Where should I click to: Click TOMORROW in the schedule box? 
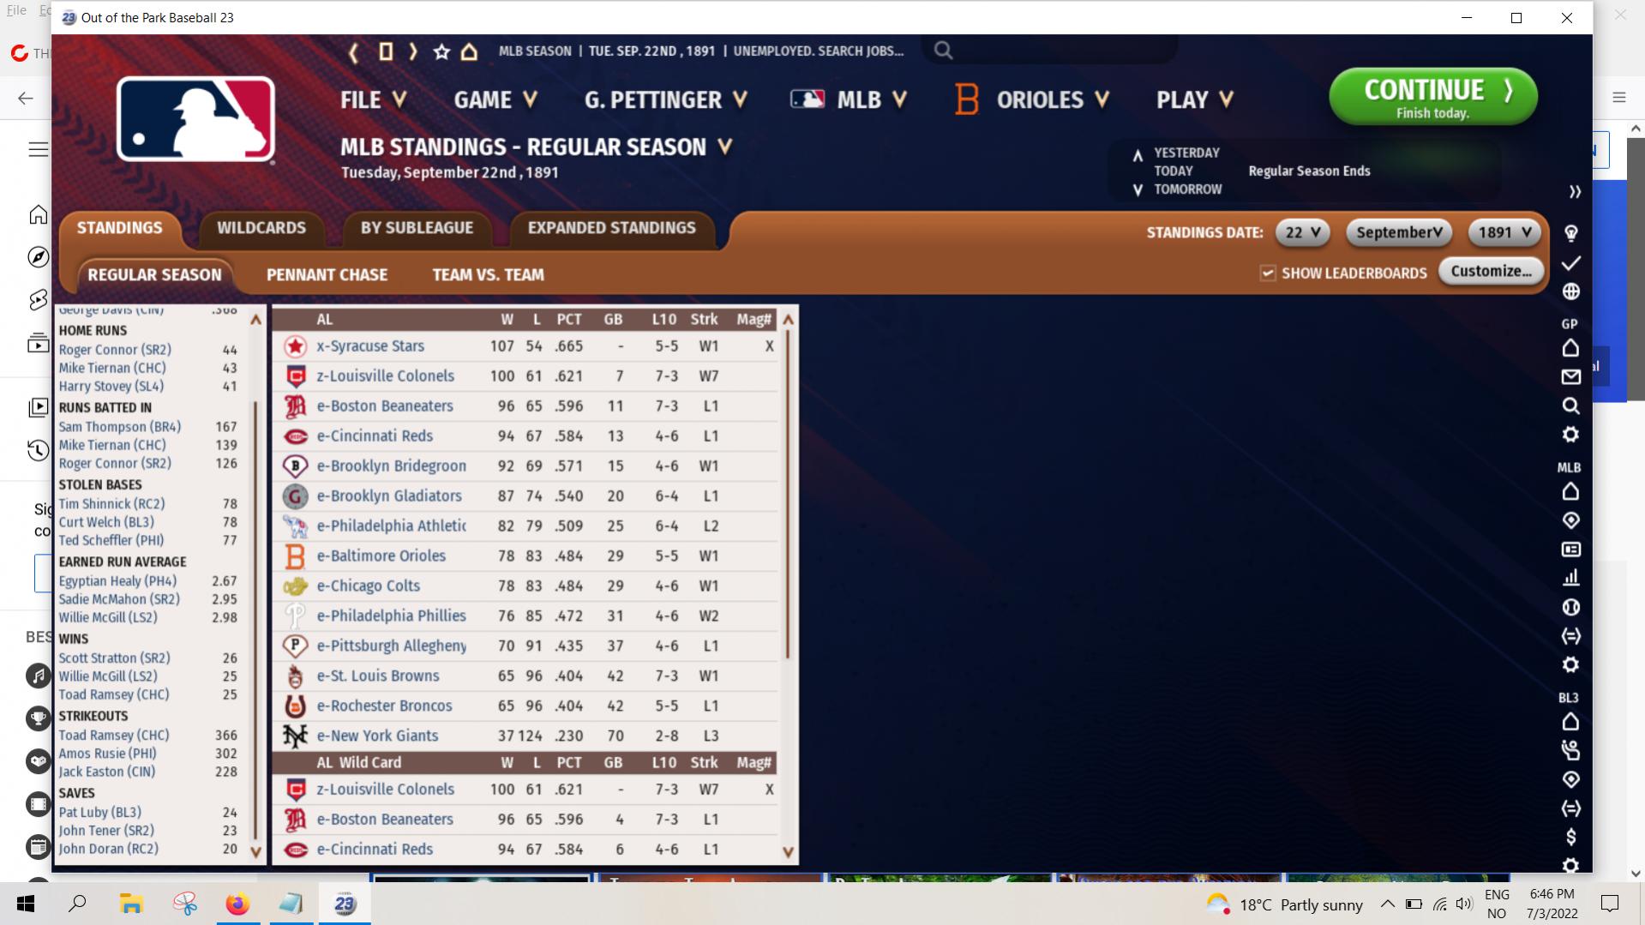(x=1187, y=189)
